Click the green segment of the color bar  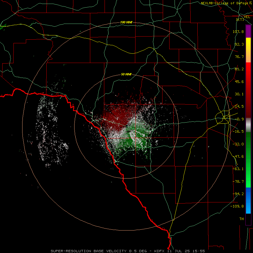pos(248,160)
